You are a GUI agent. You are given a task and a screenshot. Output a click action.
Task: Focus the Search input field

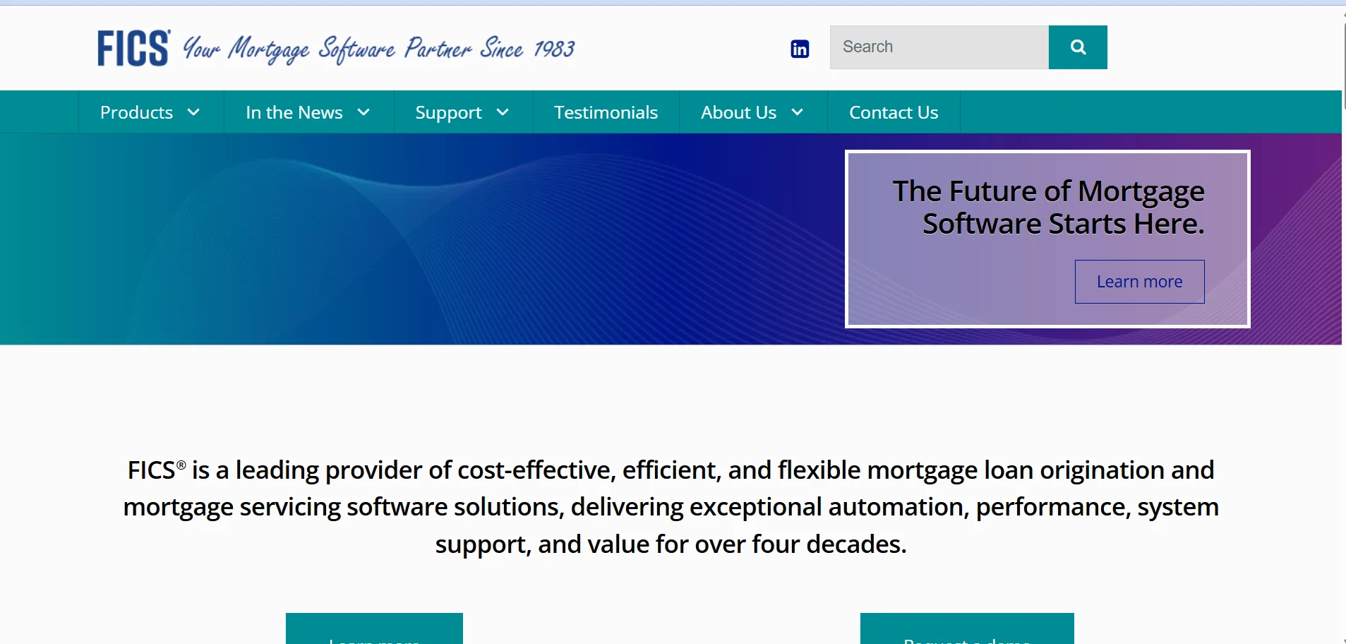[939, 47]
